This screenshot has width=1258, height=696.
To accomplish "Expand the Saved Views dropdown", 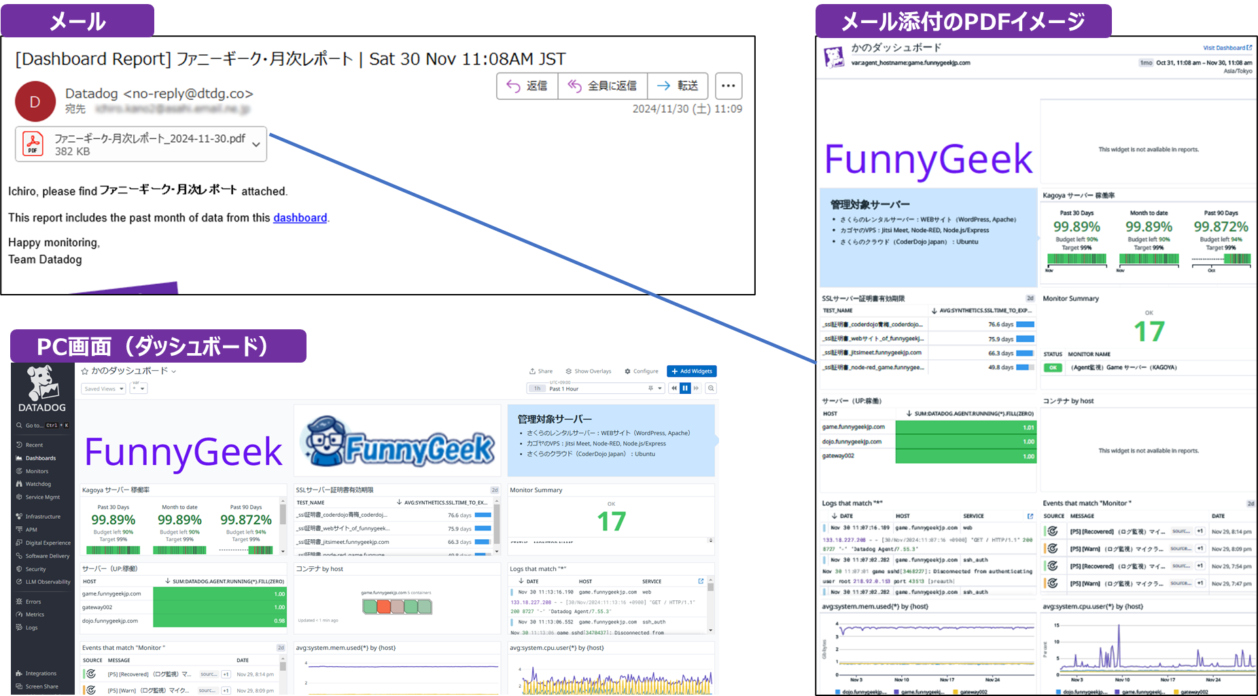I will point(103,388).
